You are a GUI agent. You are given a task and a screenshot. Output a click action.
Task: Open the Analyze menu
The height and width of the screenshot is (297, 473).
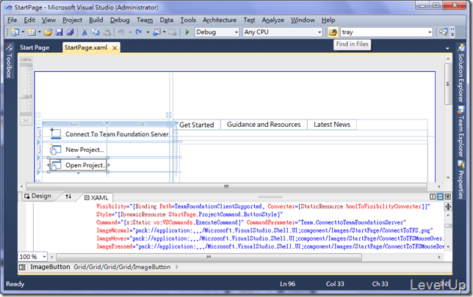click(272, 20)
